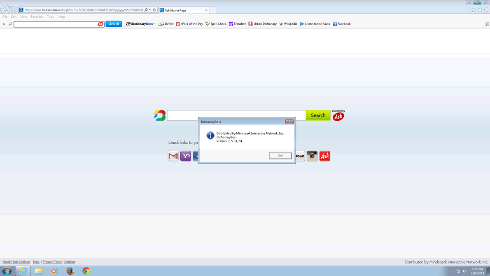
Task: Open the Instagram quick link icon
Action: (x=312, y=156)
